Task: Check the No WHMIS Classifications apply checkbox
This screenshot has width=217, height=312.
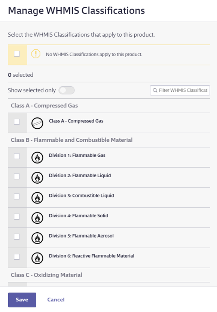Action: click(x=17, y=54)
